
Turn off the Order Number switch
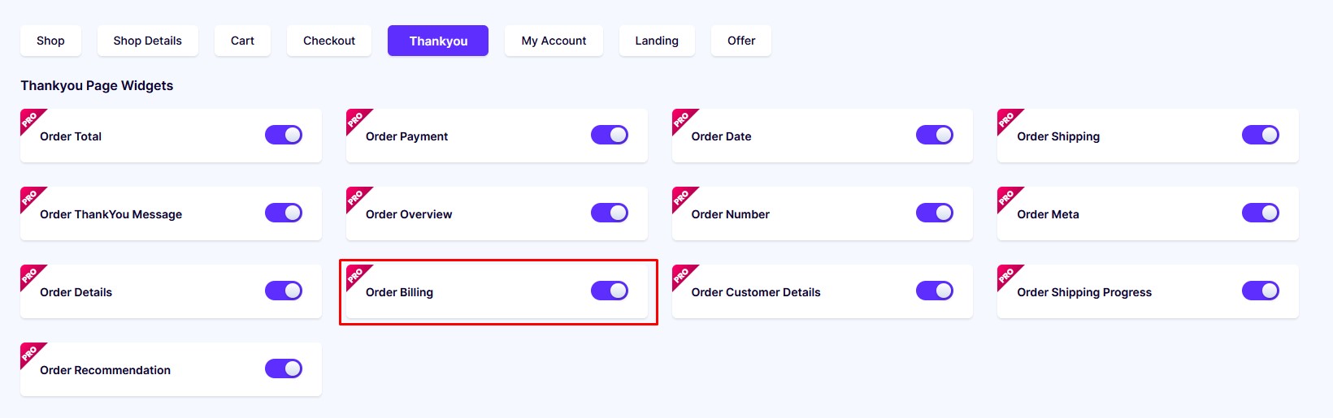[x=935, y=213]
